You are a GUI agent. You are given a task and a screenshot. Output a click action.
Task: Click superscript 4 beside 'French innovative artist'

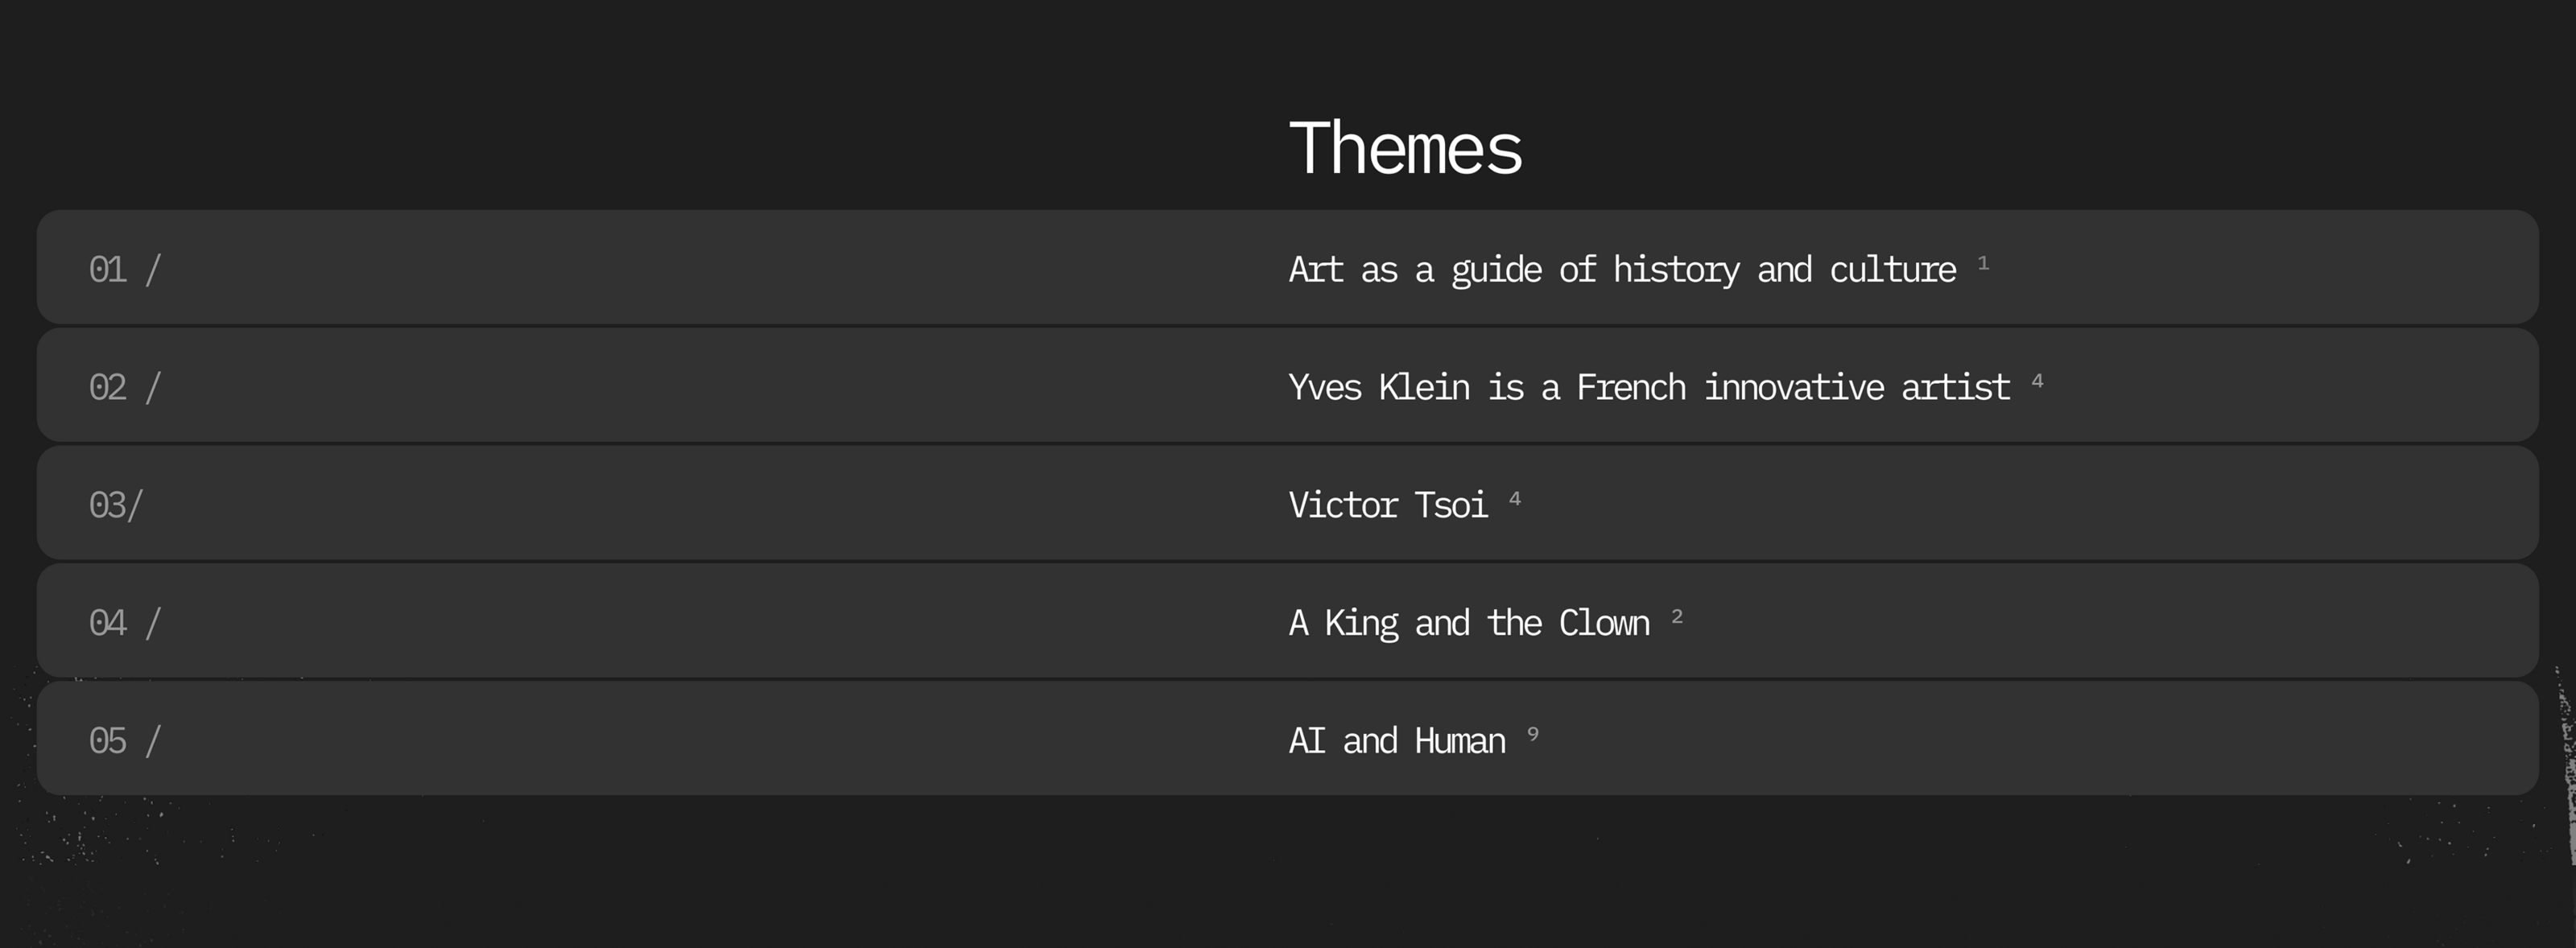[x=2037, y=381]
